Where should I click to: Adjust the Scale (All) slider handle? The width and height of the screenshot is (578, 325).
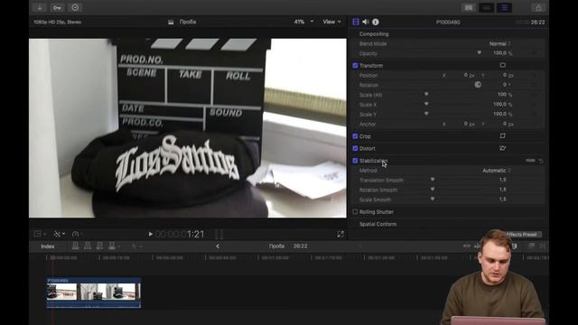[426, 94]
